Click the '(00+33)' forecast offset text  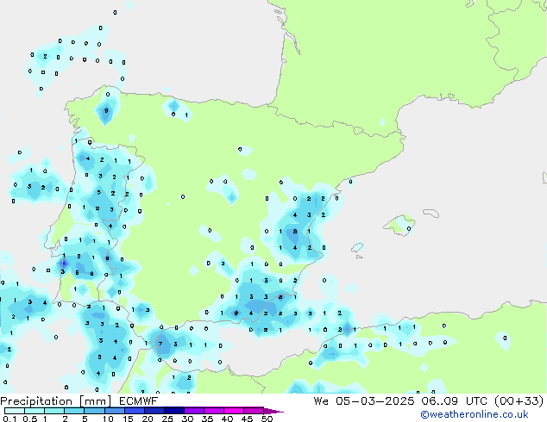519,401
